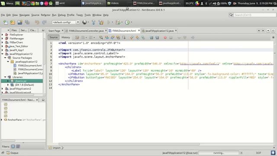277x156 pixels.
Task: Click the Undo toolbar icon
Action: 37,22
